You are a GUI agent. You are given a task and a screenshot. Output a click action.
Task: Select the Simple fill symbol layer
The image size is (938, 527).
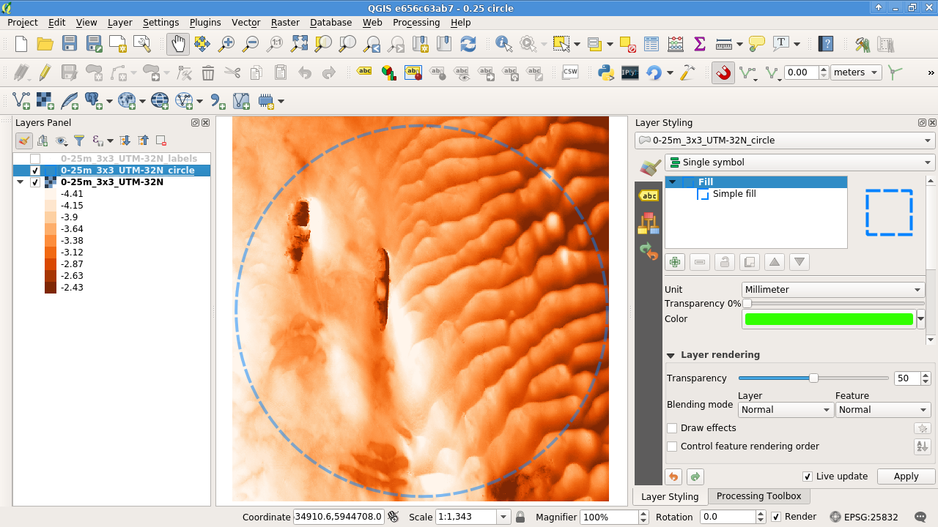734,194
